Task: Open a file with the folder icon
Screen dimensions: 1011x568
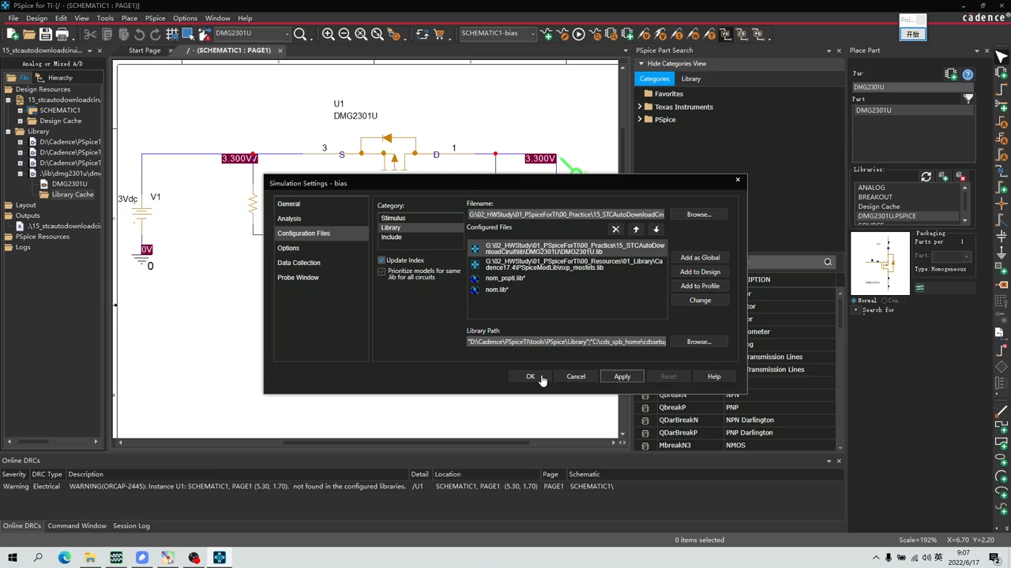Action: point(29,34)
